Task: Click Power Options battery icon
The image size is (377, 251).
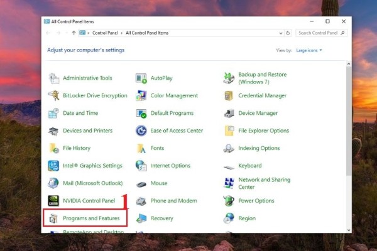Action: [x=229, y=201]
